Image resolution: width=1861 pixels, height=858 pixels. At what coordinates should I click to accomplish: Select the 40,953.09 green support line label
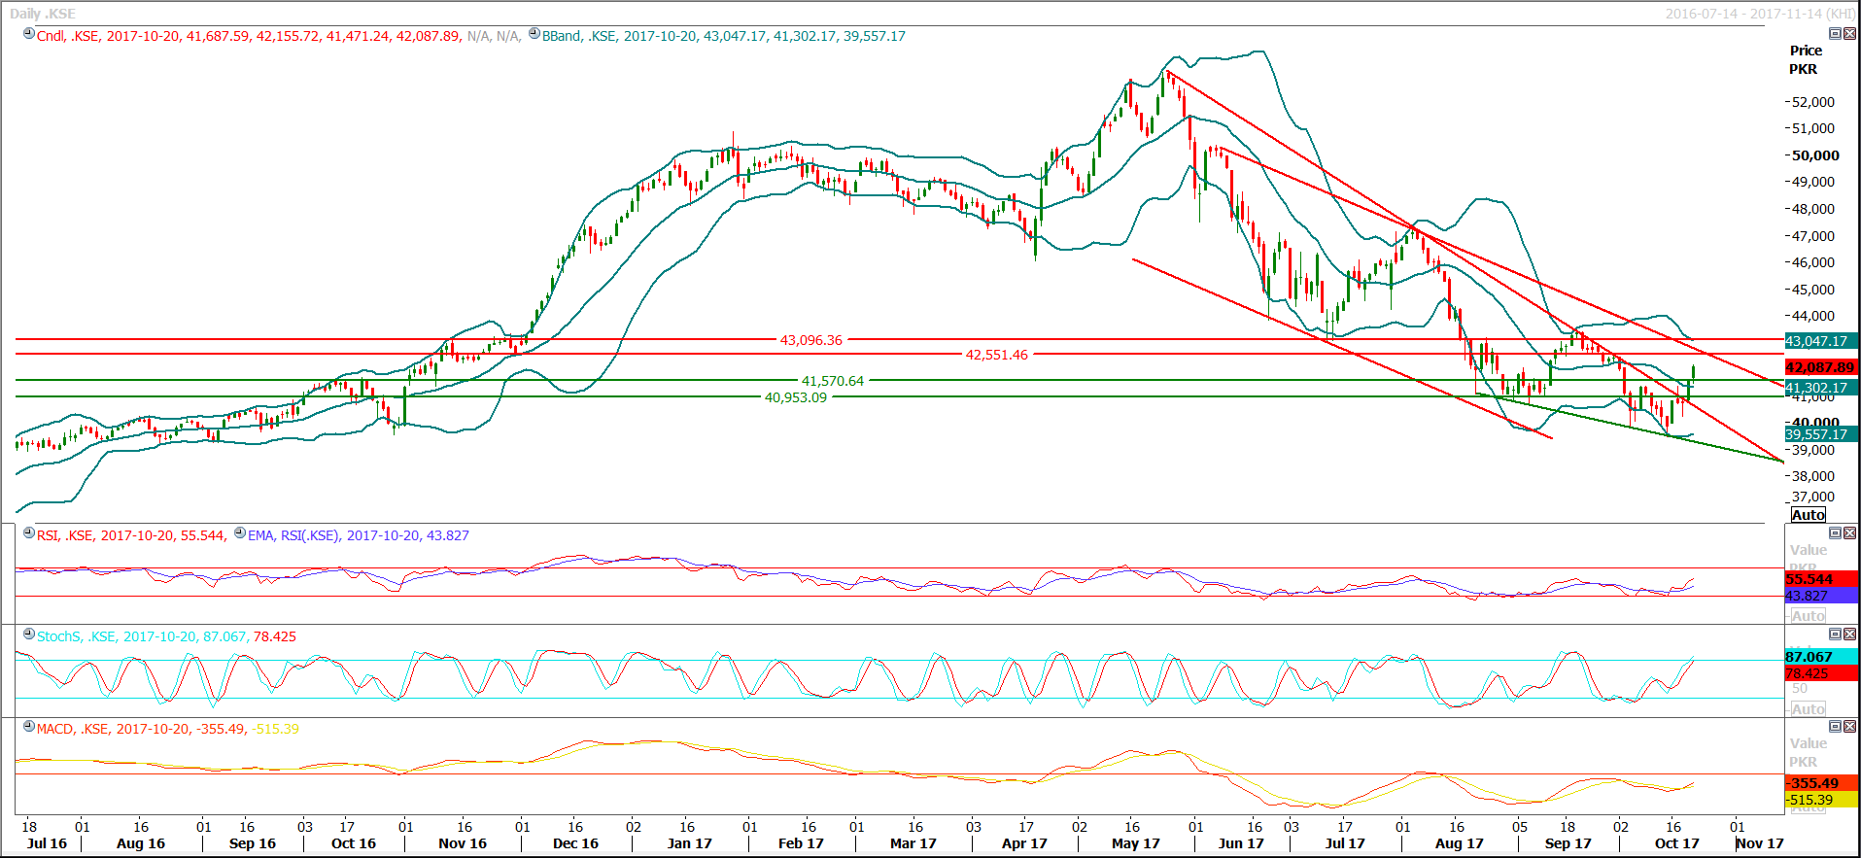point(795,397)
